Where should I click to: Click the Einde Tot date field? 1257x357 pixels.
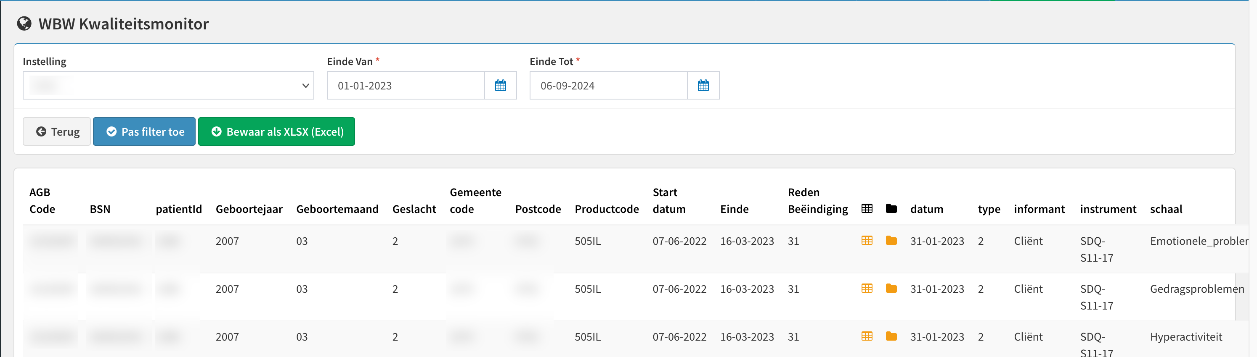(x=608, y=85)
